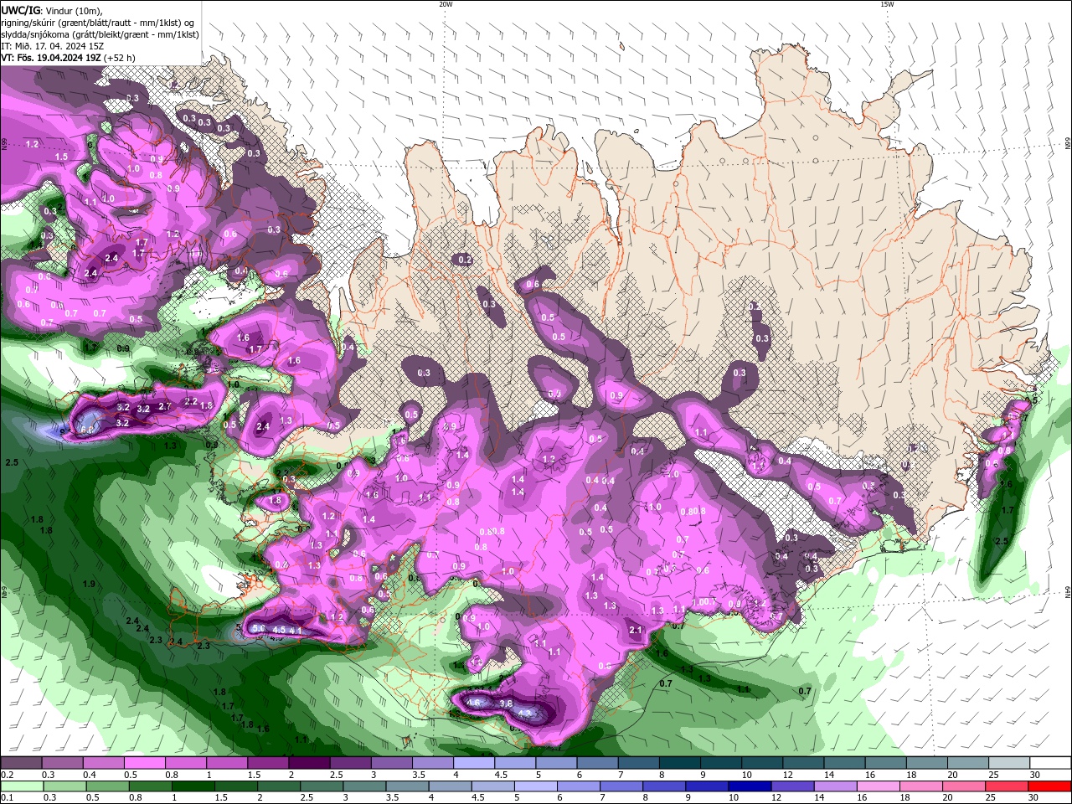The image size is (1072, 804).
Task: Click the dark mauve 0.2–0.3 snow legend swatch
Action: pyautogui.click(x=21, y=763)
